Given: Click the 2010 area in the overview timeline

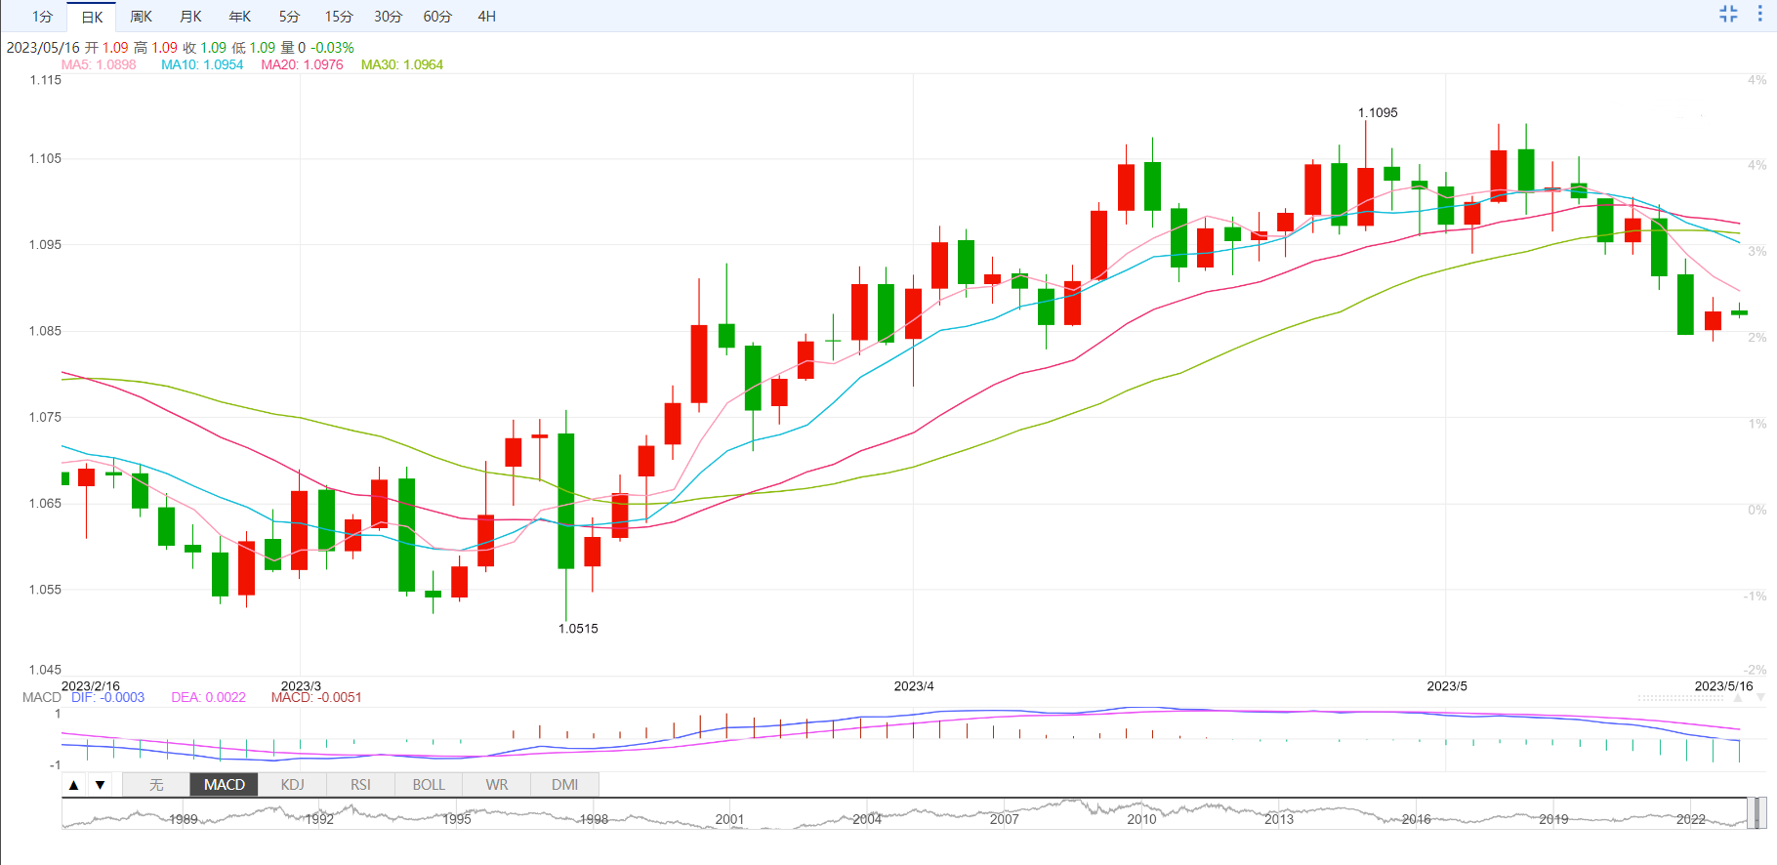Looking at the screenshot, I should [x=1141, y=818].
